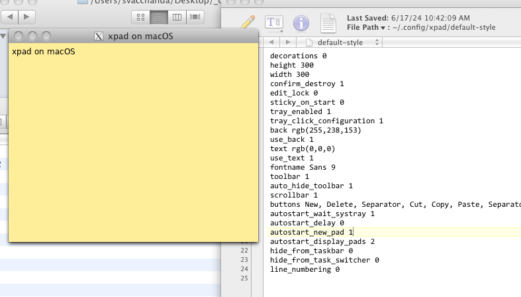Click line 'back rgb(255,238,153)'

click(315, 131)
